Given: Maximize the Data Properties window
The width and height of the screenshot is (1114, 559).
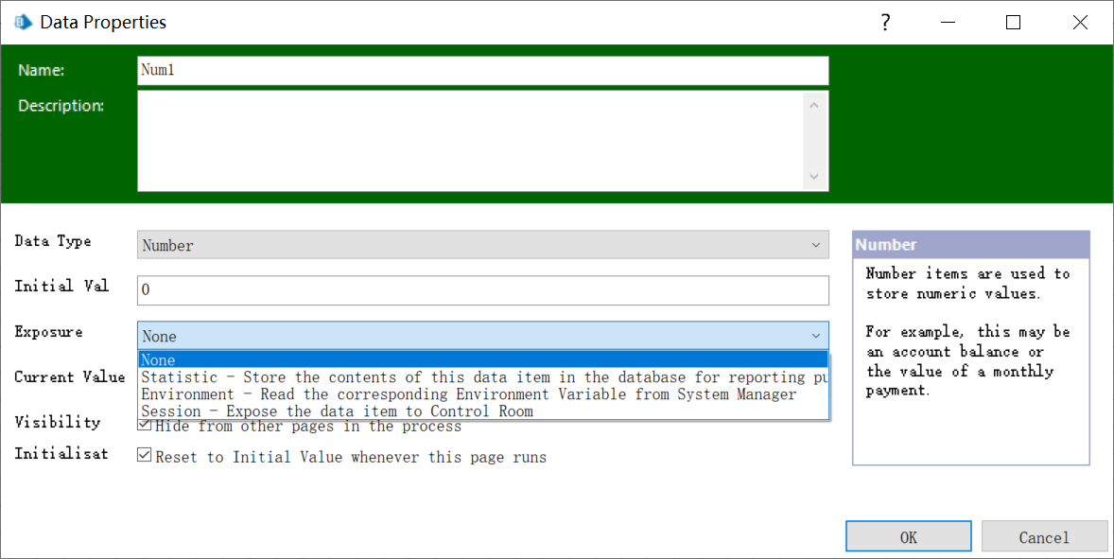Looking at the screenshot, I should pyautogui.click(x=1013, y=22).
